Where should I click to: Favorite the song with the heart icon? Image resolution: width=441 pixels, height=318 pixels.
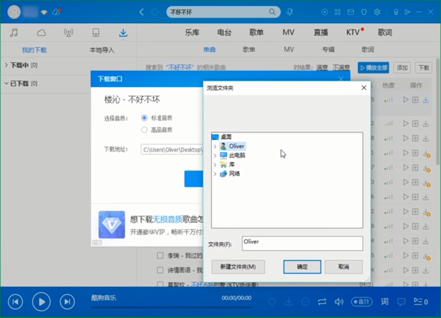pos(272,302)
